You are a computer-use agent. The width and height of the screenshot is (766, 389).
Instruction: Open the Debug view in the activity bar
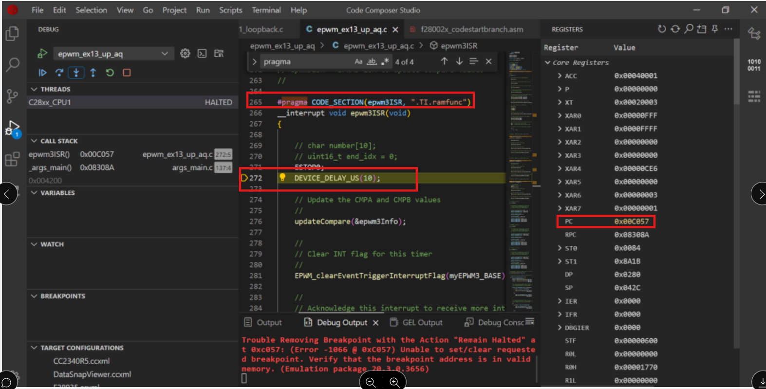(x=13, y=129)
